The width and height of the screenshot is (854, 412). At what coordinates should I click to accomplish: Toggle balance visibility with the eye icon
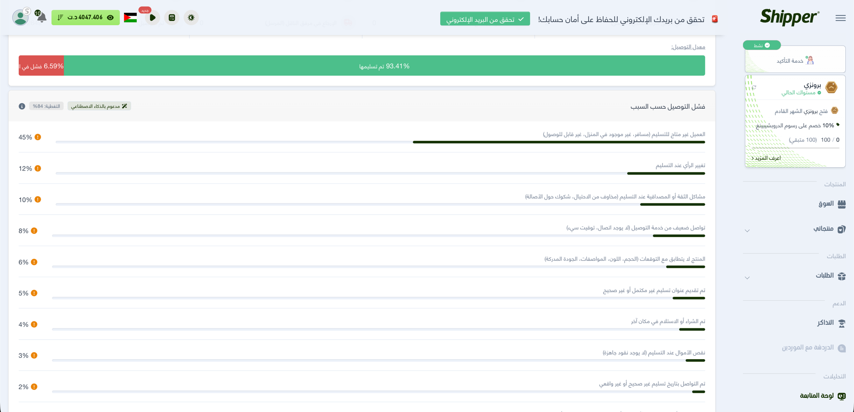click(x=111, y=17)
